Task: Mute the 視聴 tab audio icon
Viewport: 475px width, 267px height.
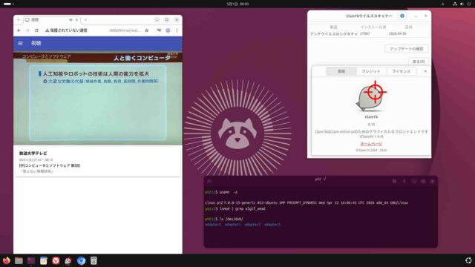Action: [x=71, y=20]
